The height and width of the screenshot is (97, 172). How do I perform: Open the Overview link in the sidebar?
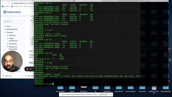(x=12, y=35)
